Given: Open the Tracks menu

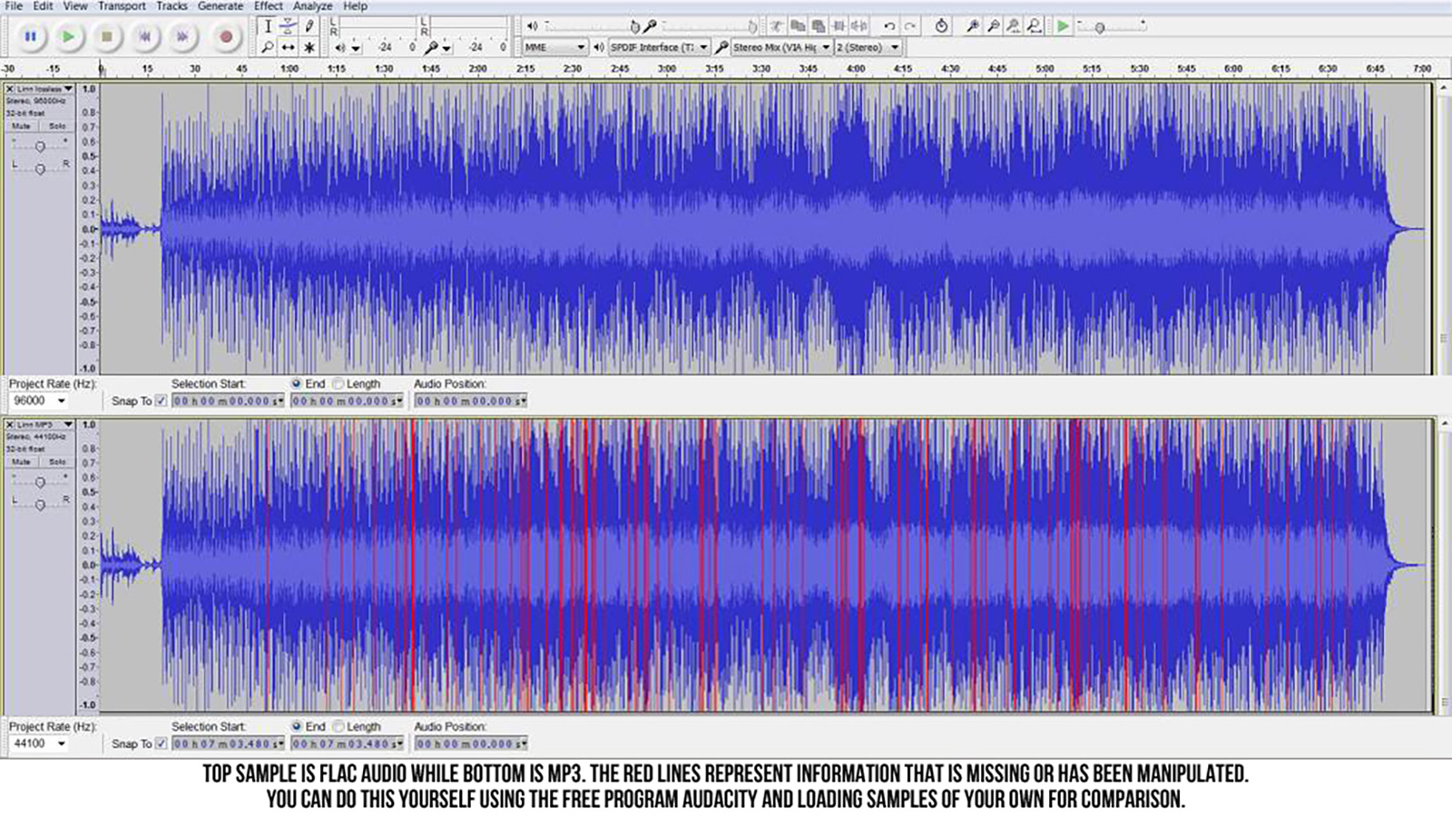Looking at the screenshot, I should [x=172, y=5].
